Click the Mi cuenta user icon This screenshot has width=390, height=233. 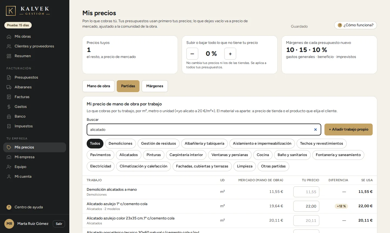pyautogui.click(x=9, y=177)
